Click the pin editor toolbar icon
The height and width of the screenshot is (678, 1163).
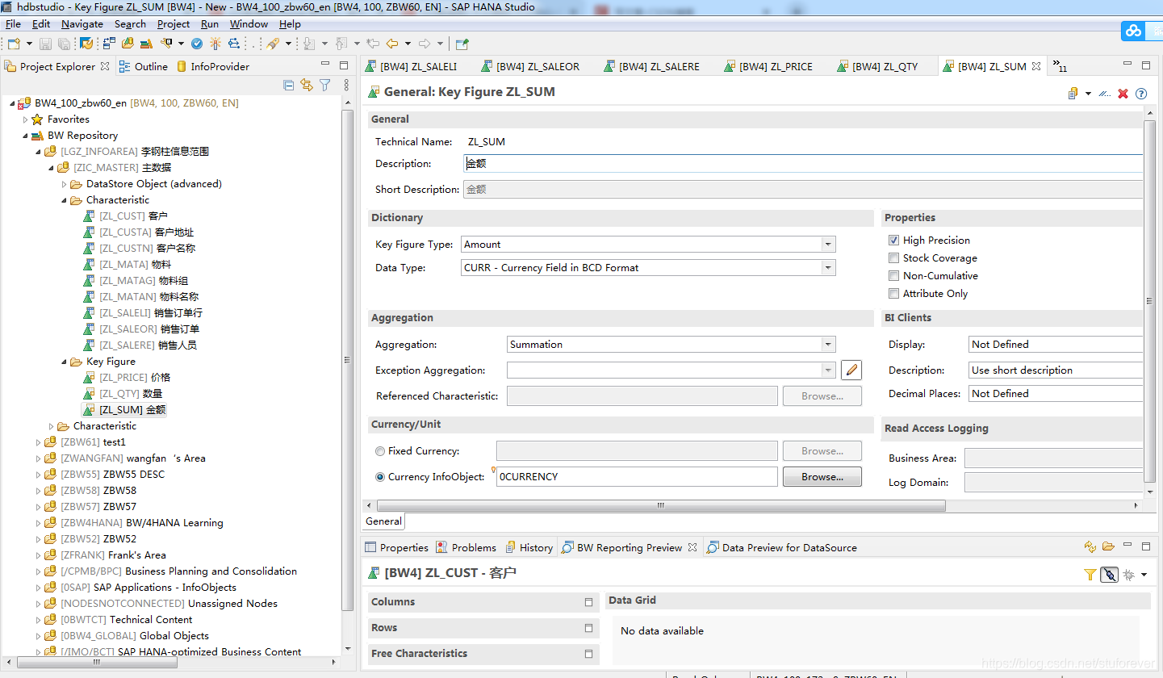coord(462,44)
